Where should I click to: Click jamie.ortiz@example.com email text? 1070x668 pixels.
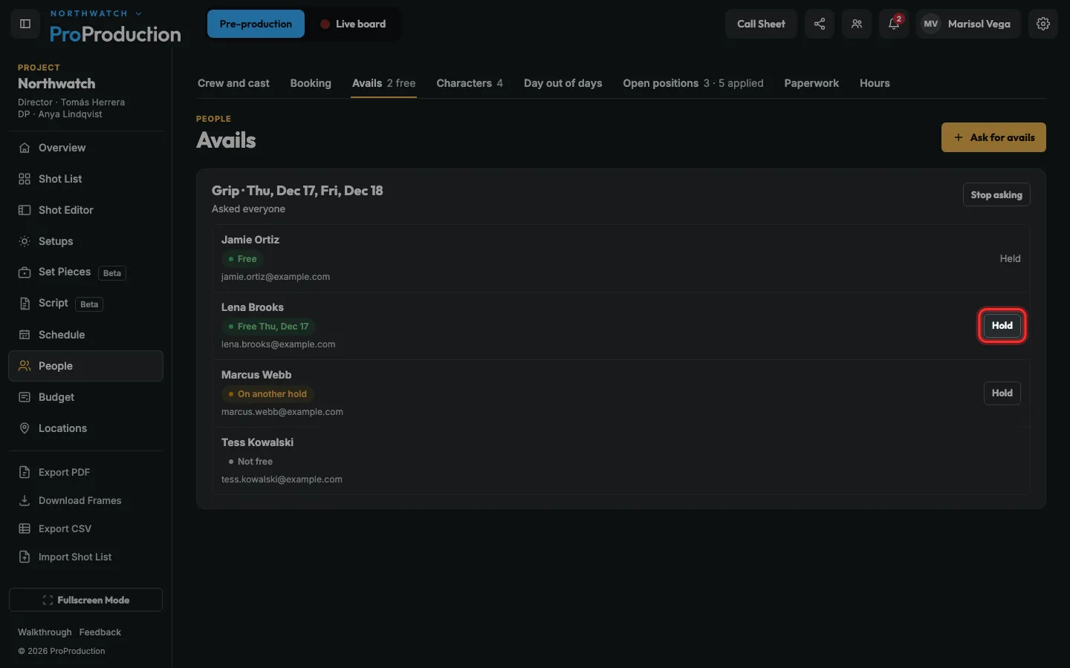pos(276,277)
